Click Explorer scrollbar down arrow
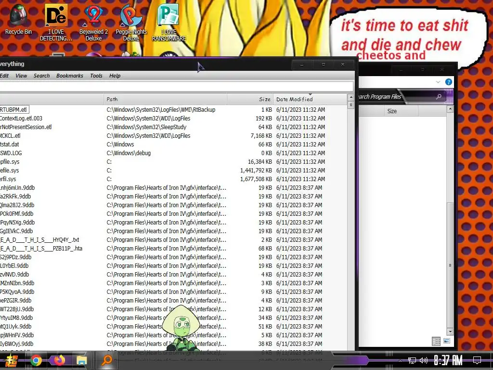 450,331
